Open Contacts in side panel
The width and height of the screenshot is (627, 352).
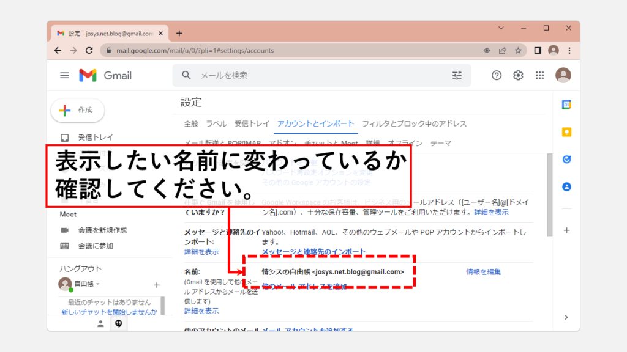click(566, 187)
